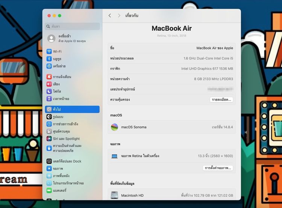The height and width of the screenshot is (208, 282).
Task: Open Displays (จอภาพ) sidebar icon
Action: pyautogui.click(x=49, y=169)
